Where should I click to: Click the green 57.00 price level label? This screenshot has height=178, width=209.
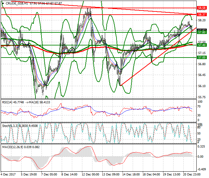(202, 58)
